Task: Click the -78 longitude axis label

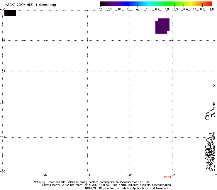Action: [x=172, y=175]
